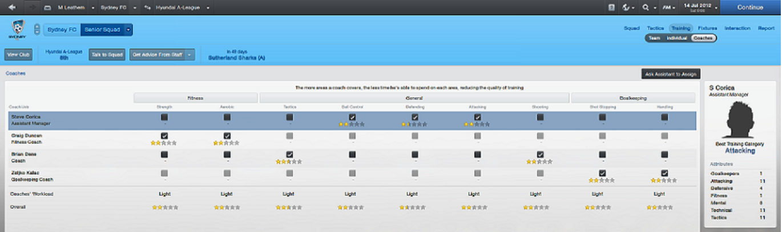Enable Brian Dene's Defending checkbox
This screenshot has width=782, height=232.
415,154
